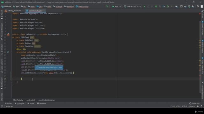Viewport: 204px width, 114px height.
Task: Open the Terminal tool window
Action: [41, 104]
